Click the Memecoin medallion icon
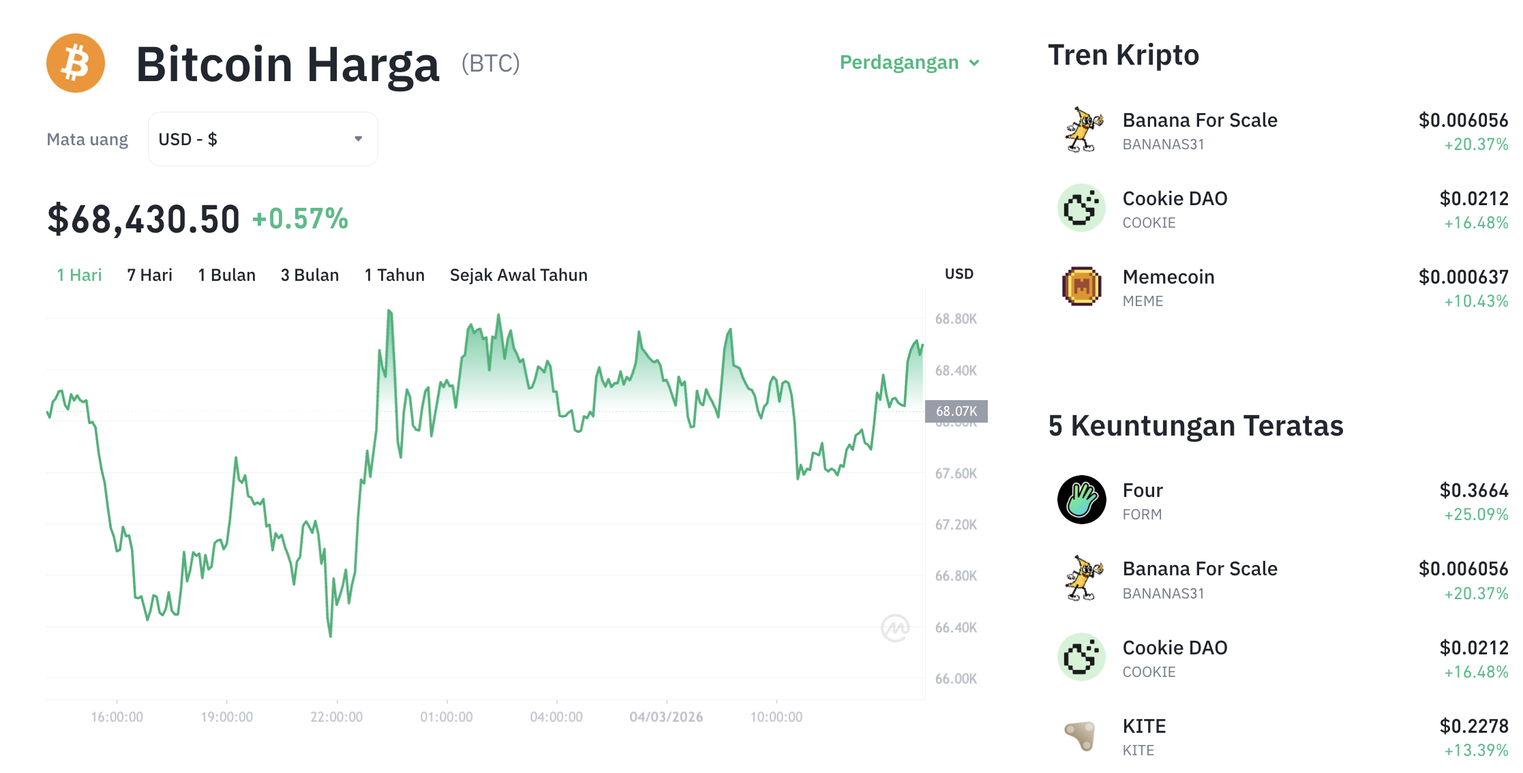Screen dimensions: 1523x773 click(x=1081, y=286)
